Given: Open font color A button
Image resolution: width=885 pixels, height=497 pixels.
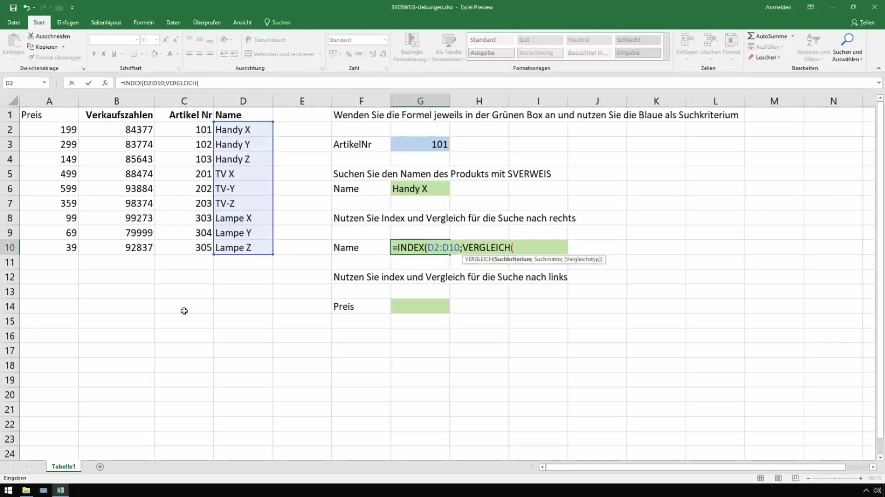Looking at the screenshot, I should [170, 54].
